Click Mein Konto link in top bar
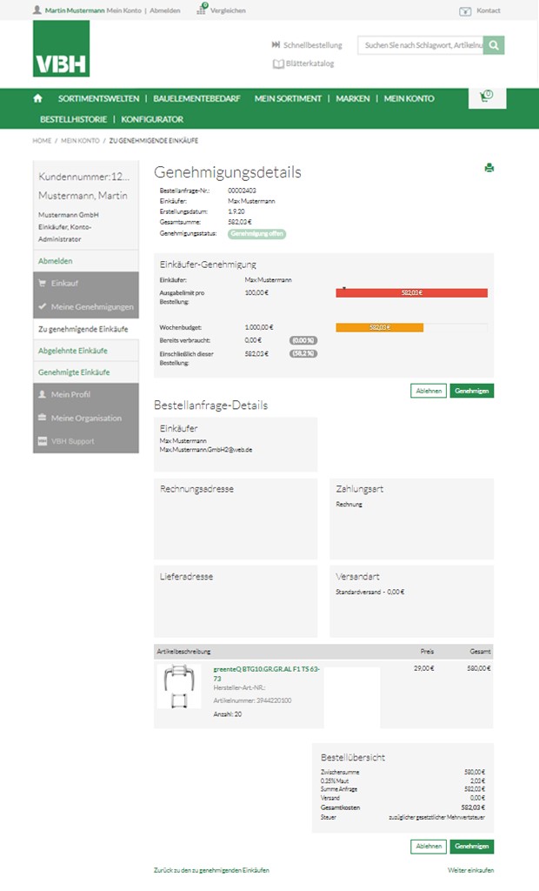This screenshot has width=539, height=891. [x=123, y=10]
